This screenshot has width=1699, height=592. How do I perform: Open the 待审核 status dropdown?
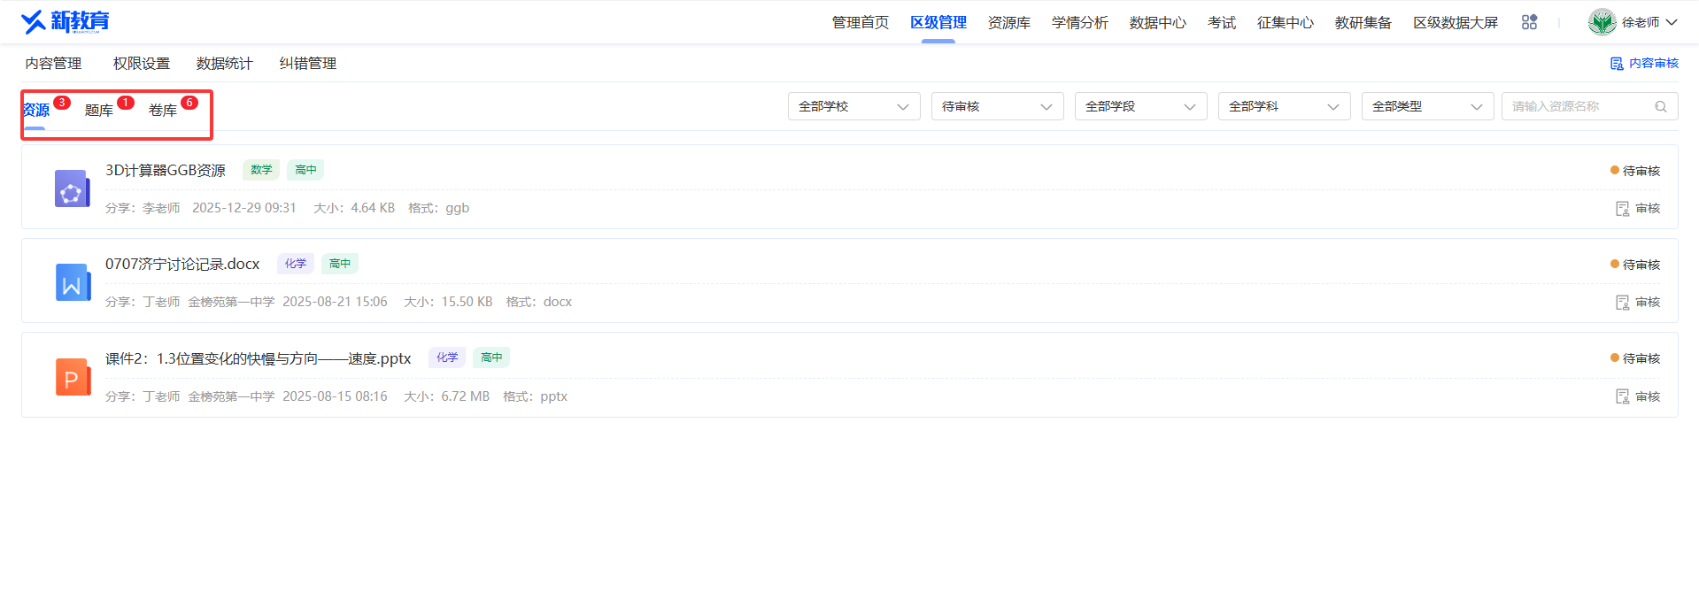coord(998,106)
